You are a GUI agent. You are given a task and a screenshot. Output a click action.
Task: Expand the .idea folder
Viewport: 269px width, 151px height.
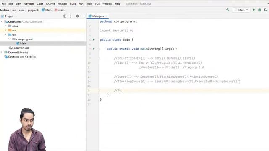click(x=5, y=26)
